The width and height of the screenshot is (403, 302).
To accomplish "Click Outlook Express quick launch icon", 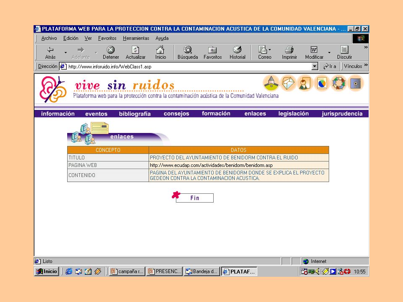I will pyautogui.click(x=79, y=271).
